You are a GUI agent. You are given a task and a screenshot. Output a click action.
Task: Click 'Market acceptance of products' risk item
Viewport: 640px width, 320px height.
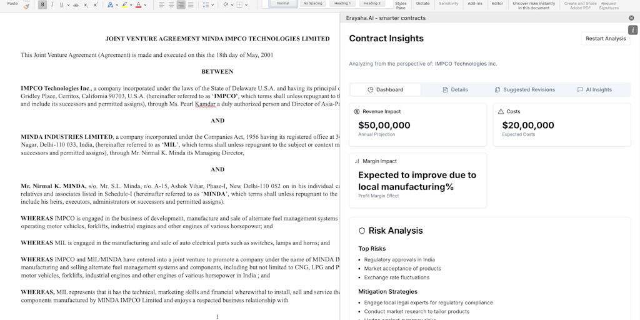point(402,269)
